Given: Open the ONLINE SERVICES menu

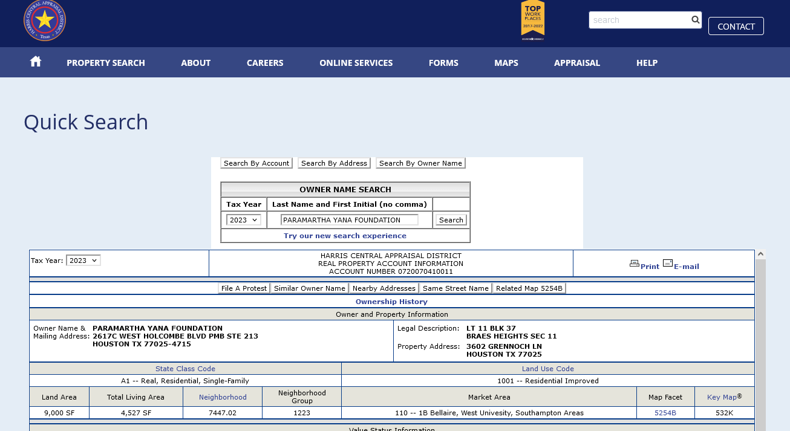Looking at the screenshot, I should [x=356, y=63].
